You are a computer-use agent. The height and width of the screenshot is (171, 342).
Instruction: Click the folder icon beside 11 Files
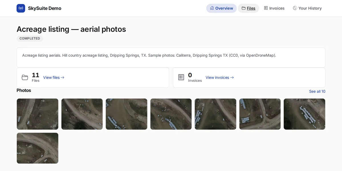pos(25,78)
